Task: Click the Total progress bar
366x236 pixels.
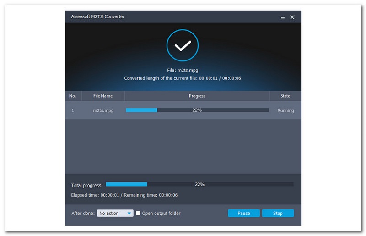Action: pos(199,184)
